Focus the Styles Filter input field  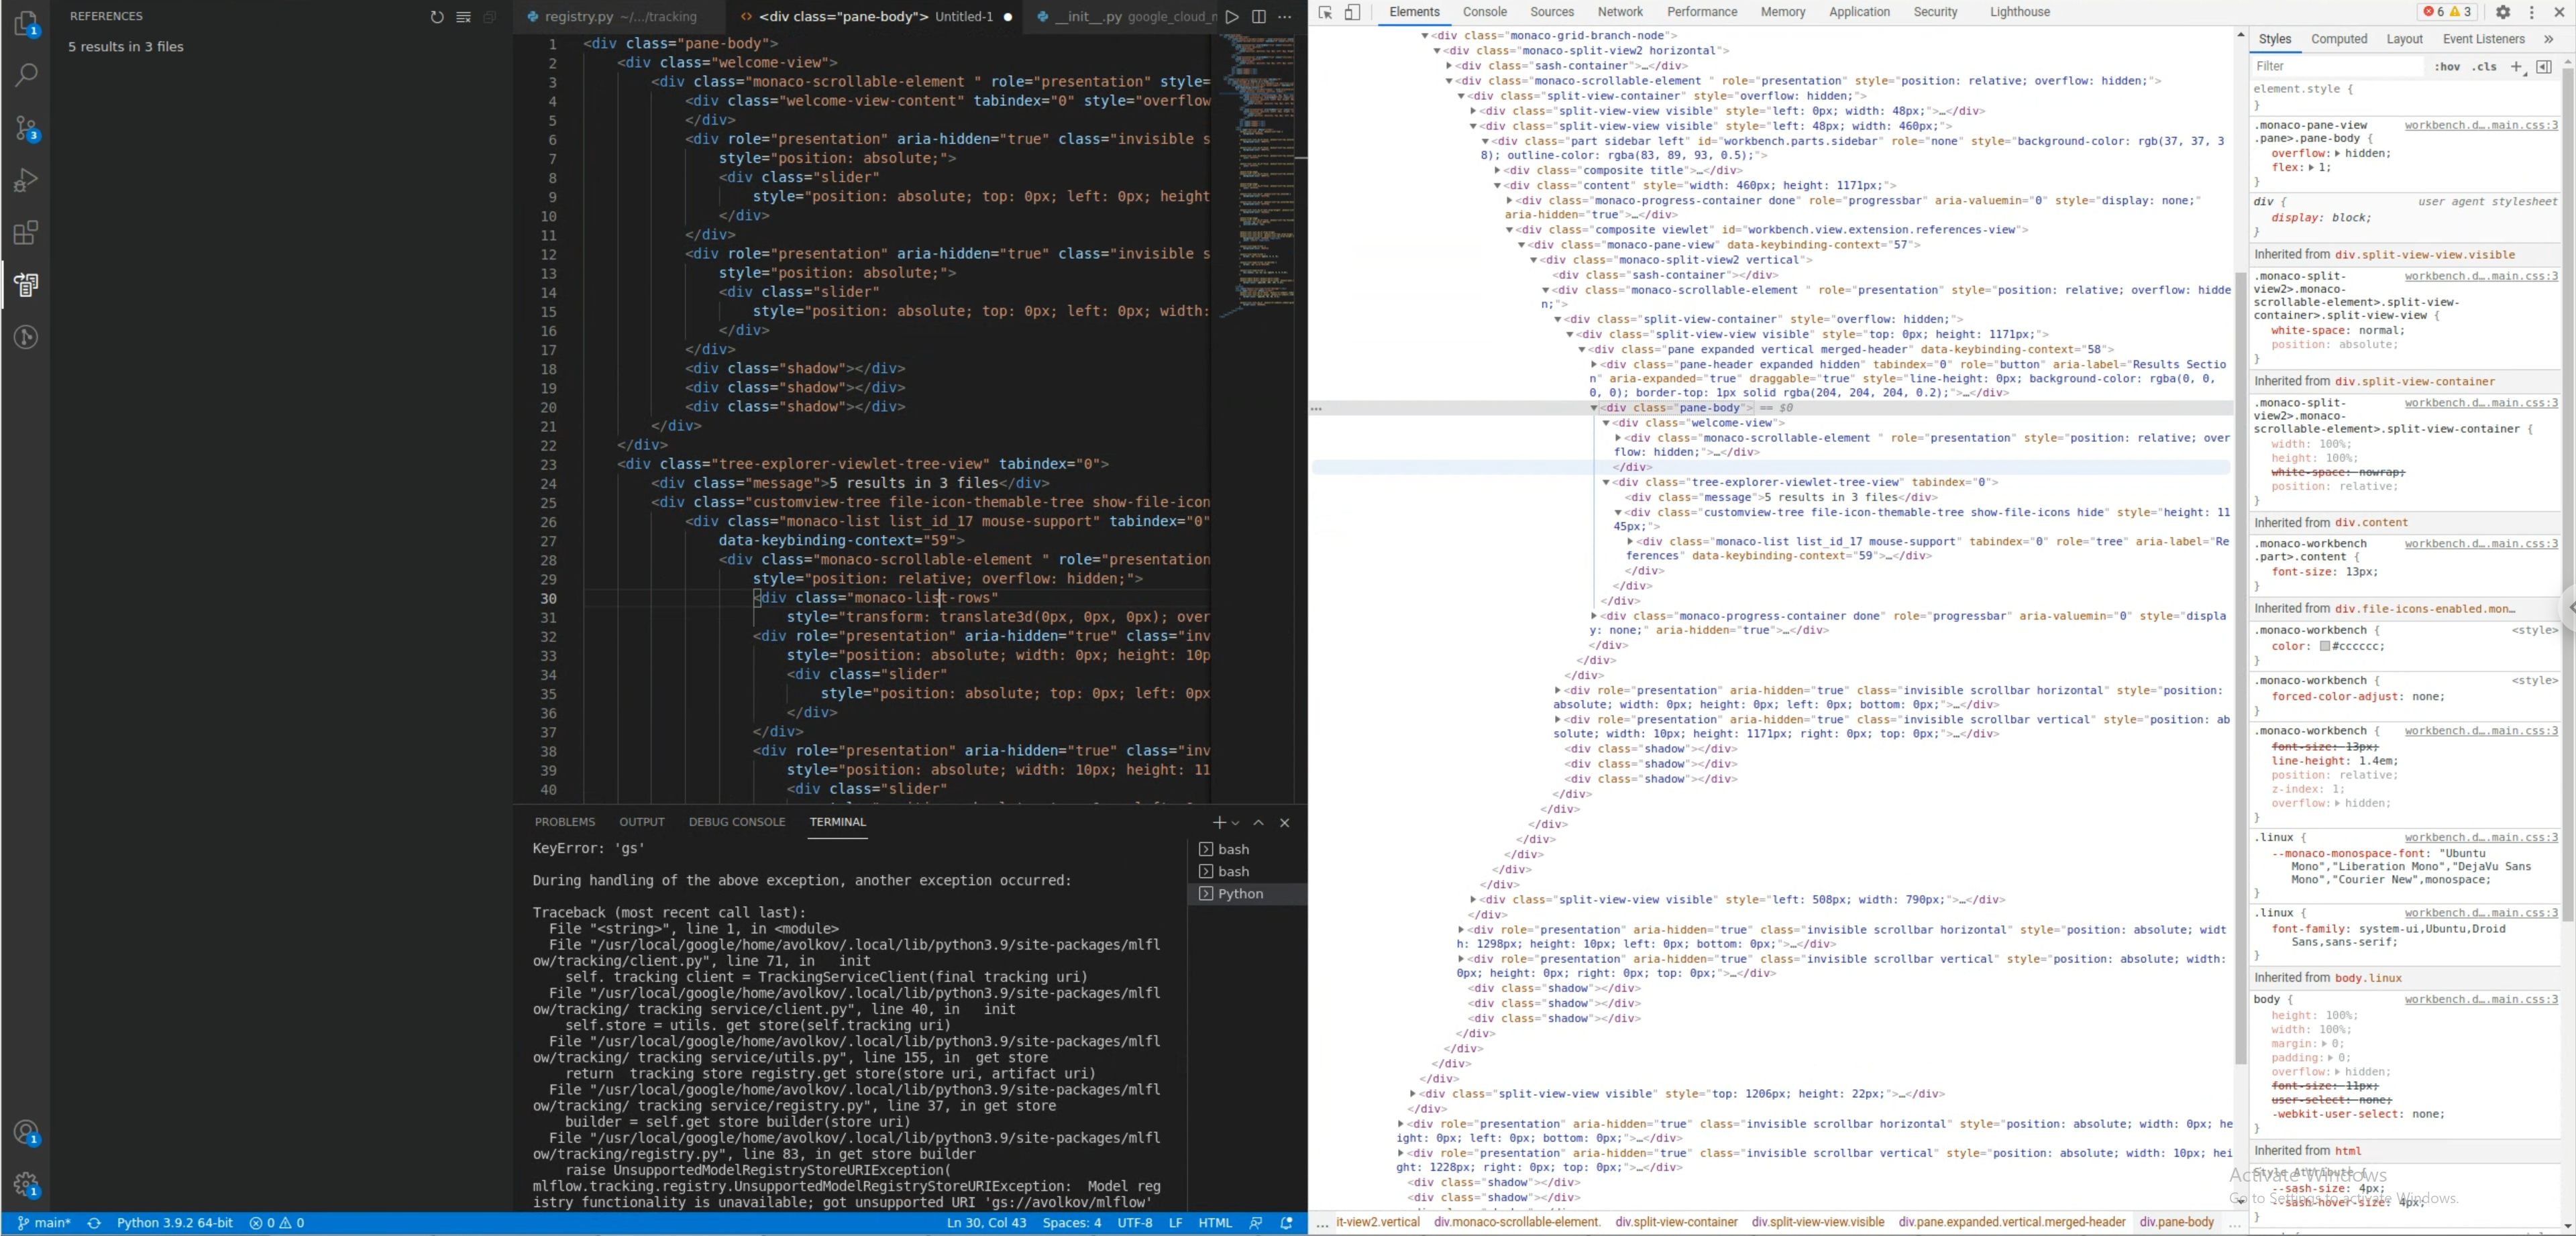coord(2338,67)
